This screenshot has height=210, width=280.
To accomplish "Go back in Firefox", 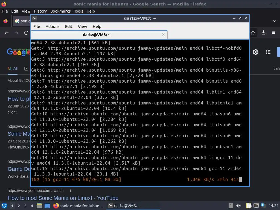I will [x=7, y=33].
